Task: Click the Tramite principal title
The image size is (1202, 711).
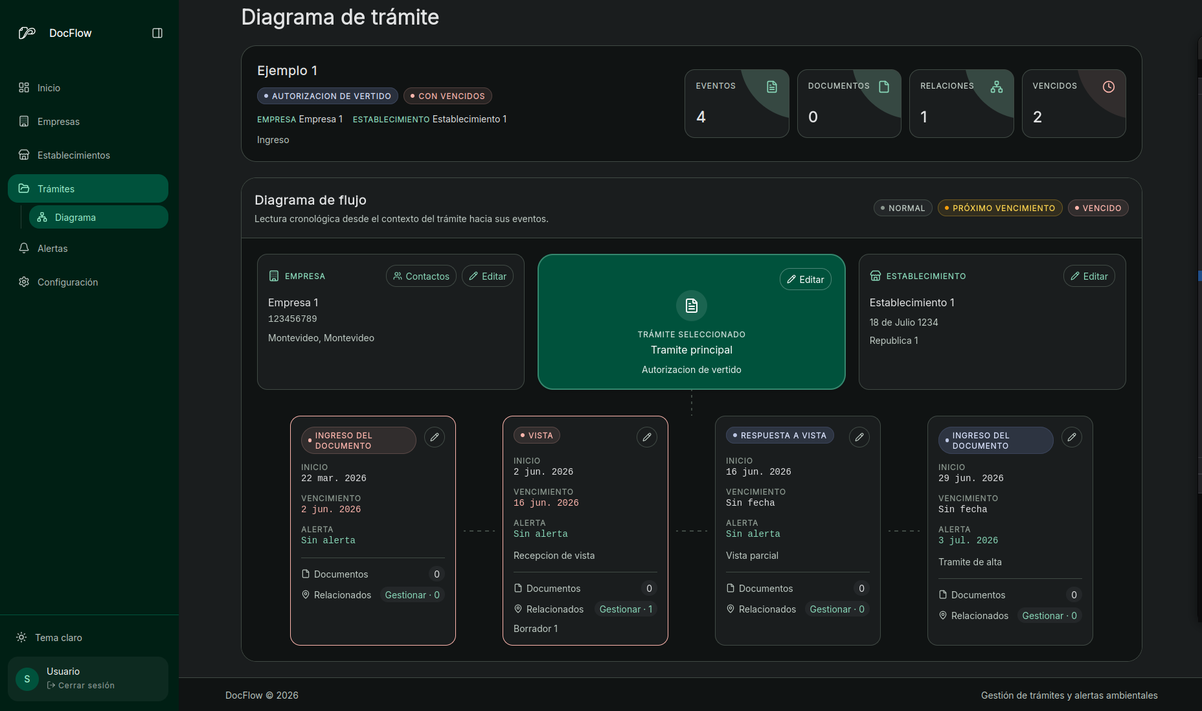Action: coord(692,350)
